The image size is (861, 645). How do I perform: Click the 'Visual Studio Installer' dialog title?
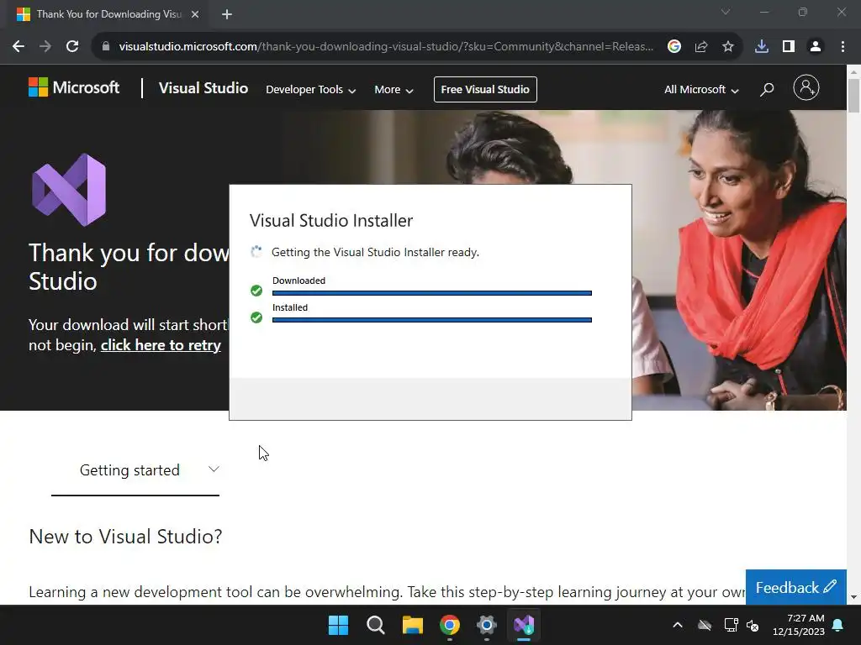331,221
